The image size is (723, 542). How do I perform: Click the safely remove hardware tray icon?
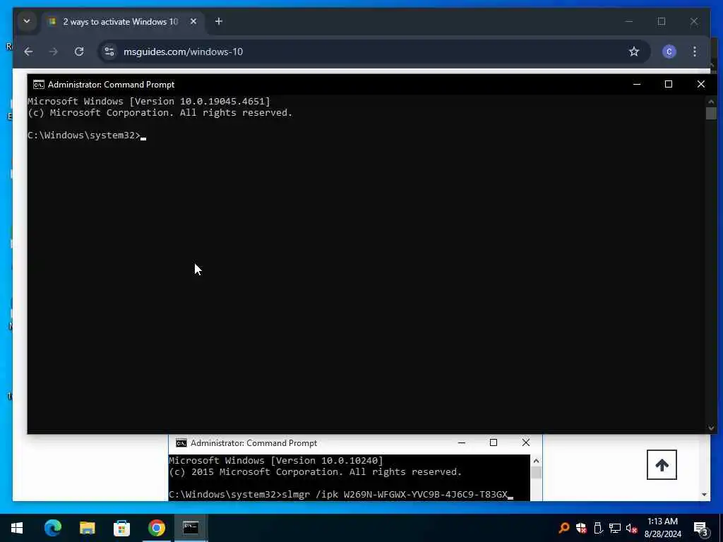pos(598,528)
